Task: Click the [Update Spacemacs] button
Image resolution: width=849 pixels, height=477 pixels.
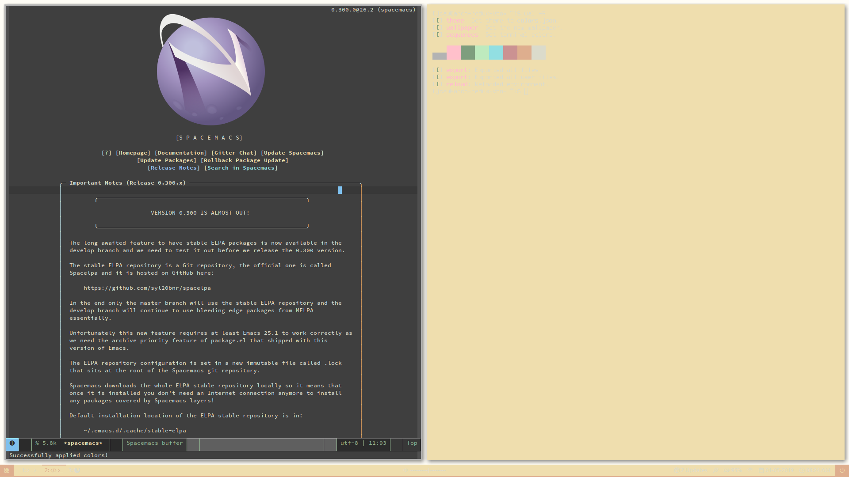Action: click(292, 153)
